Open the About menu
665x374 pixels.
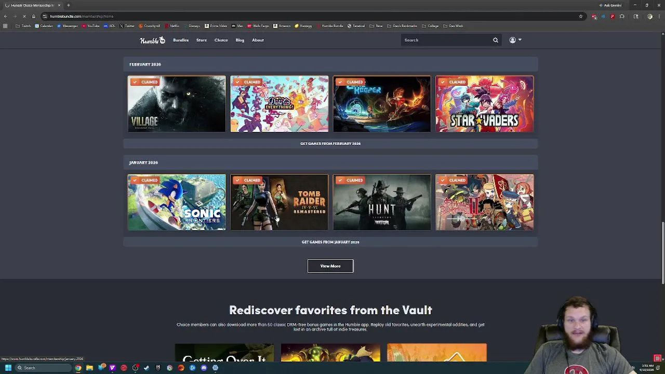[258, 40]
